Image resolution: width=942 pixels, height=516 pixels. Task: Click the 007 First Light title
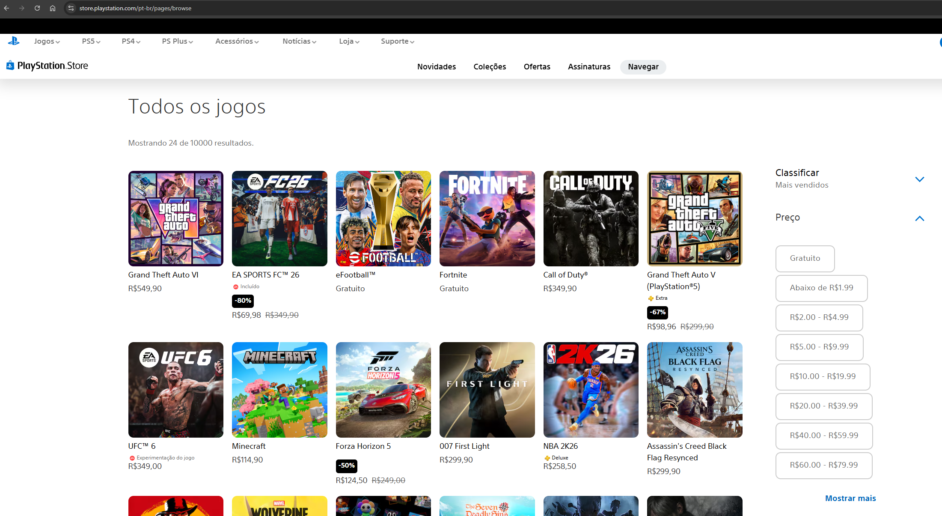tap(464, 446)
